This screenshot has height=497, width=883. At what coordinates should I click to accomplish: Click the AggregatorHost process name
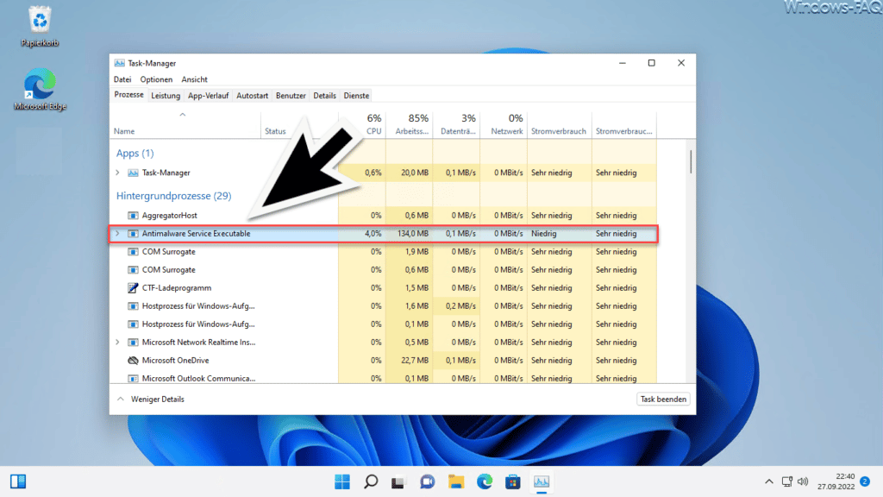pyautogui.click(x=170, y=215)
